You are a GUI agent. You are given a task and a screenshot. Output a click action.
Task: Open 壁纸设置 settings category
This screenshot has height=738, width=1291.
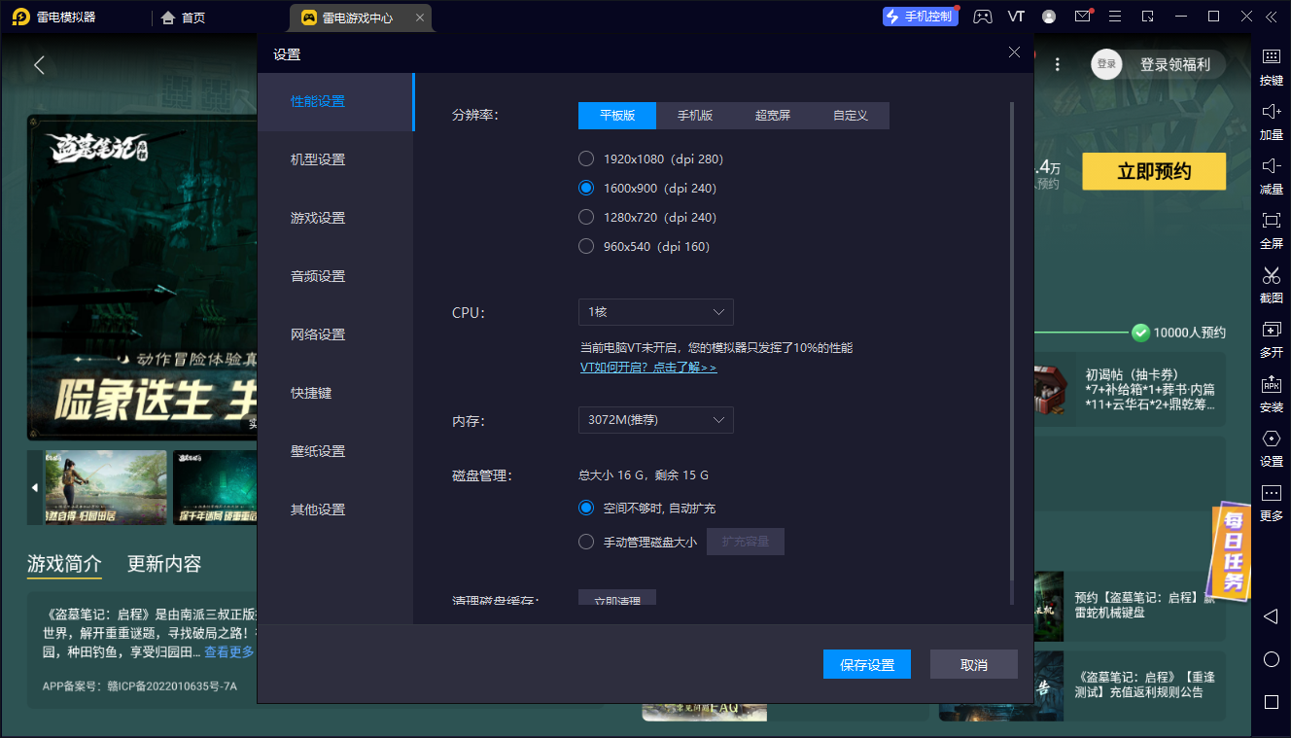pos(335,451)
